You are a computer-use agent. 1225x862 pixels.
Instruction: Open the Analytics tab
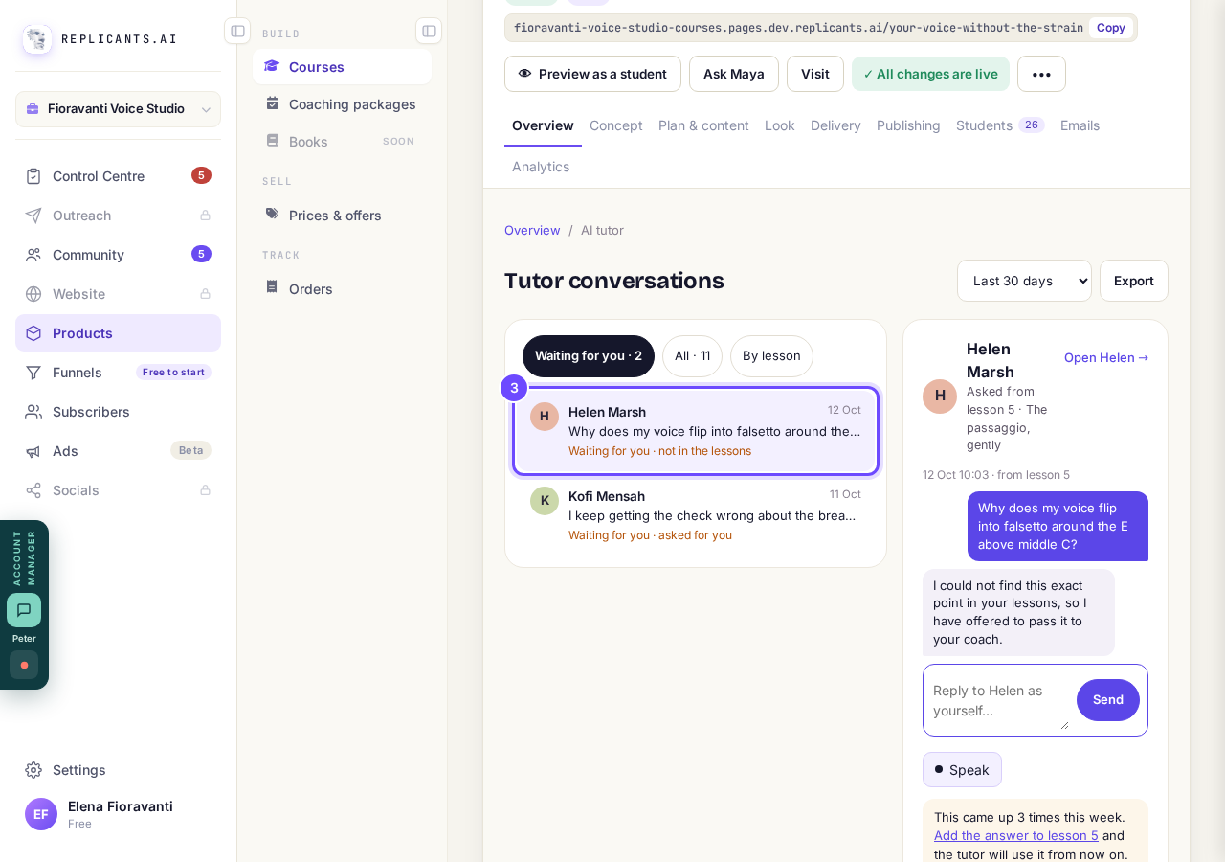tap(541, 167)
